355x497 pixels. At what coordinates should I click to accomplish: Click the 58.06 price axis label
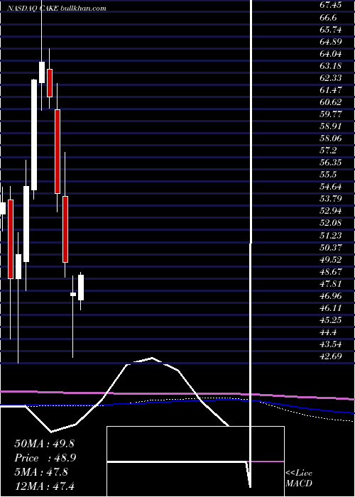(331, 138)
